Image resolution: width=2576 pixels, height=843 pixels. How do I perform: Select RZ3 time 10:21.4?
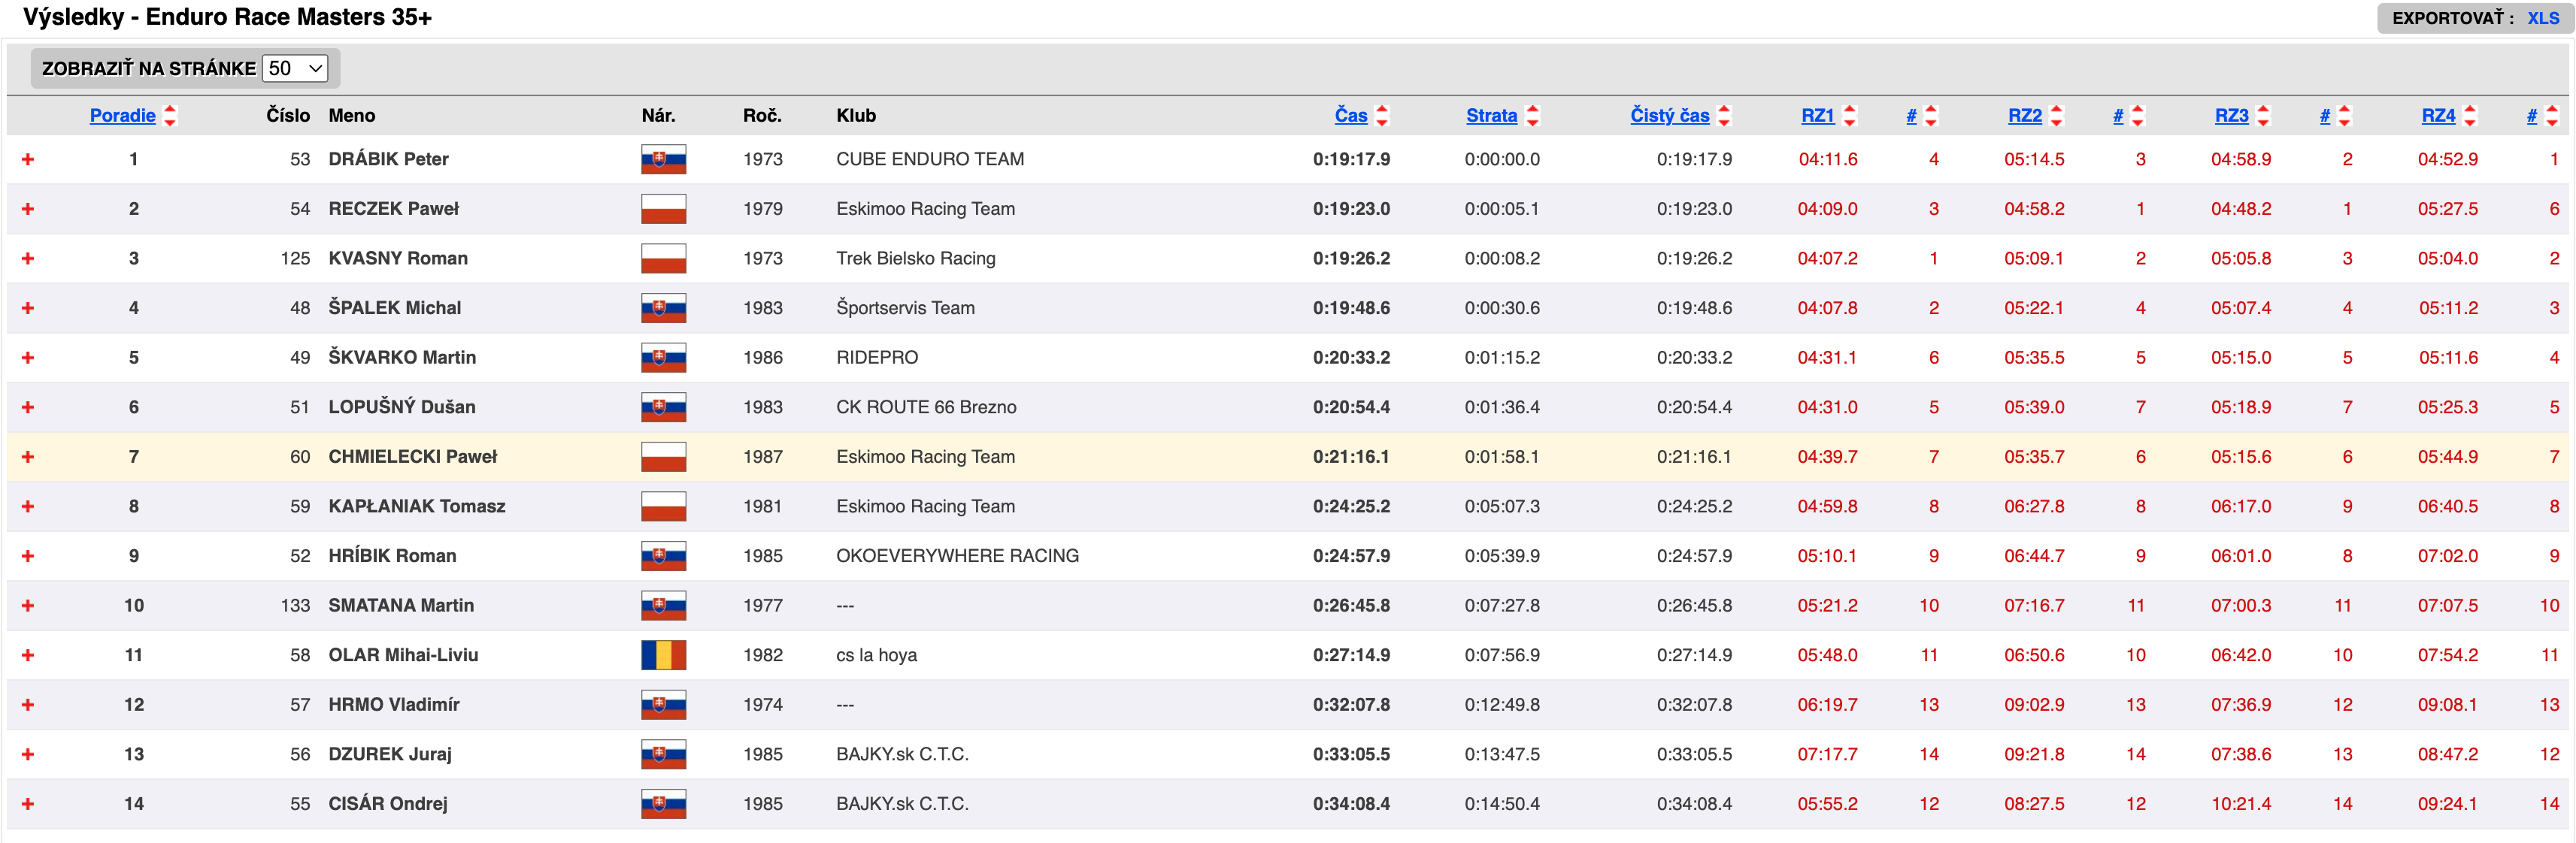pyautogui.click(x=2241, y=804)
